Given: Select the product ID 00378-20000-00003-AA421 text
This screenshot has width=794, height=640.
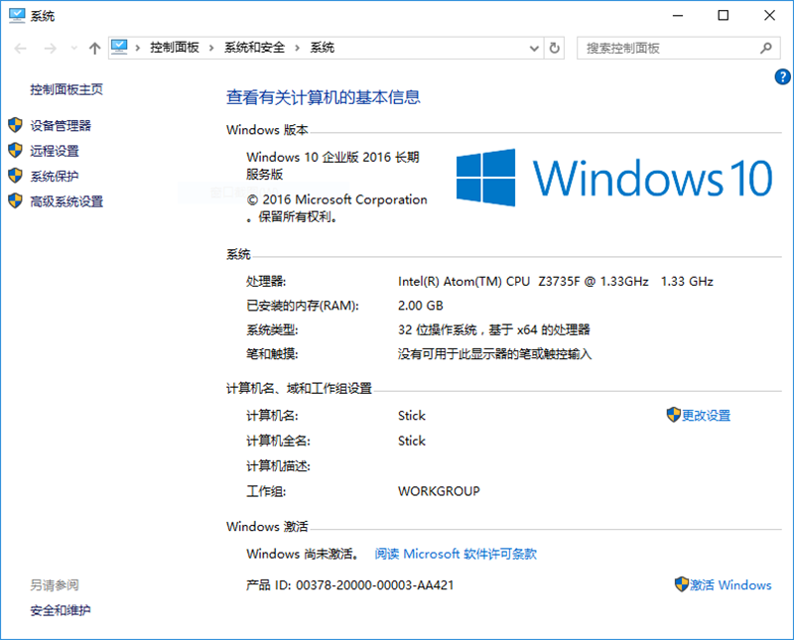Looking at the screenshot, I should [375, 585].
